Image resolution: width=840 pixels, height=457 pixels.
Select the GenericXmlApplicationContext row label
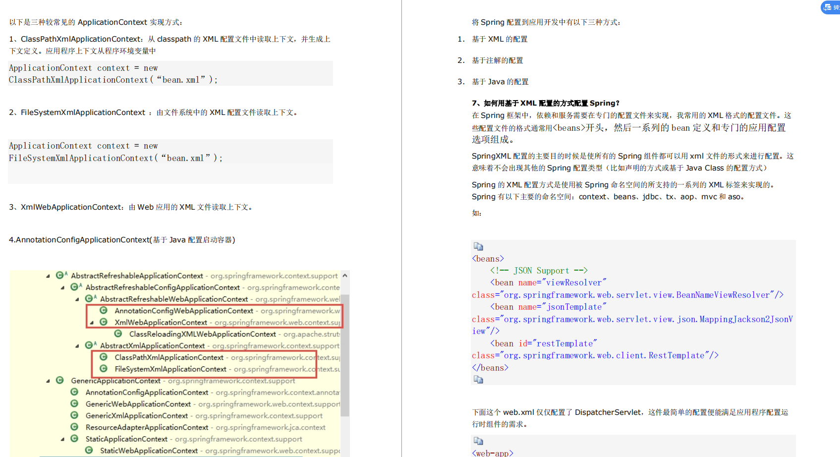(x=137, y=416)
